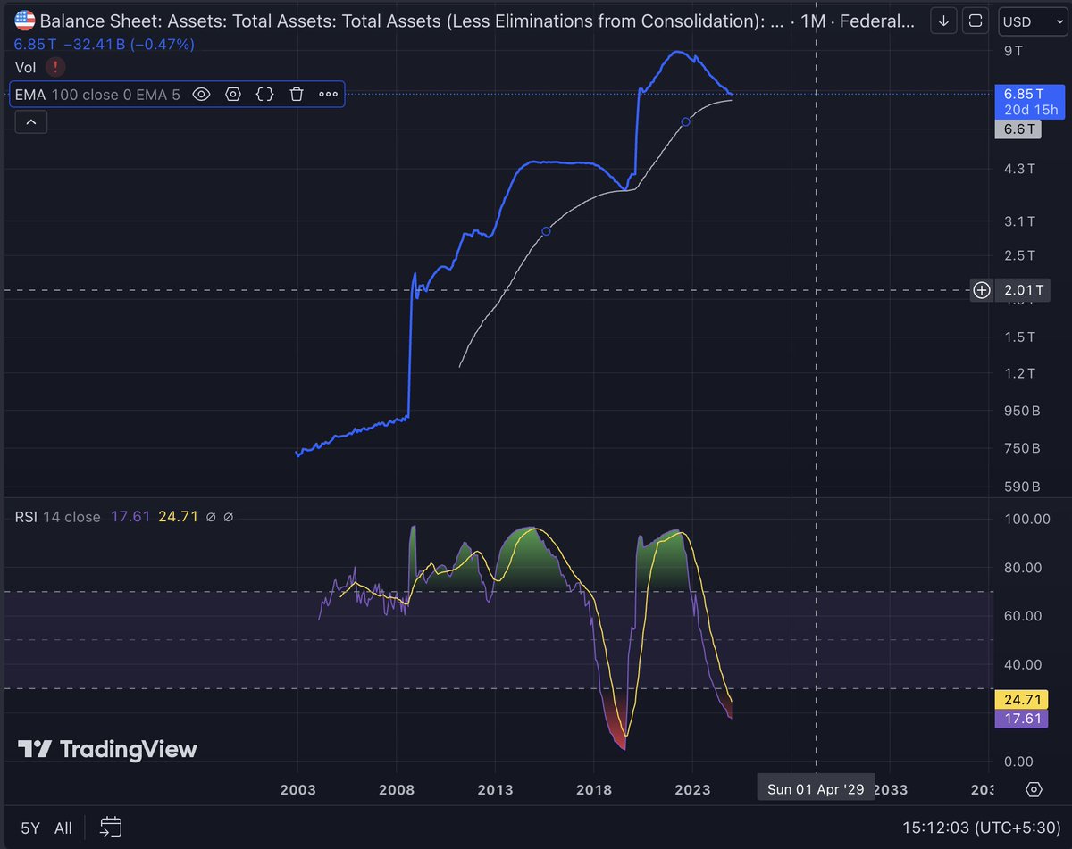Click the 2023 time axis label
Viewport: 1072px width, 849px height.
(692, 789)
